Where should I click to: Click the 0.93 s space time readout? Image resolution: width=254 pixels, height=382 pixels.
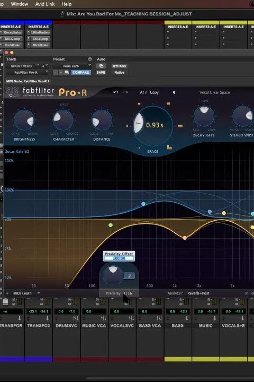click(155, 125)
